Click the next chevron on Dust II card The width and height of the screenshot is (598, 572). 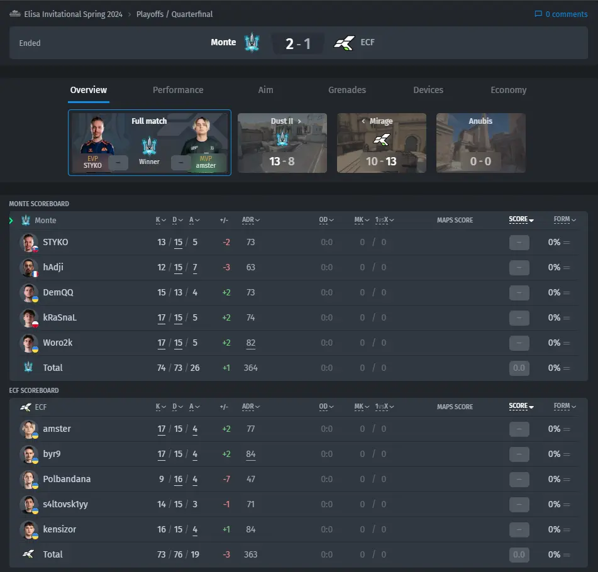click(x=299, y=121)
